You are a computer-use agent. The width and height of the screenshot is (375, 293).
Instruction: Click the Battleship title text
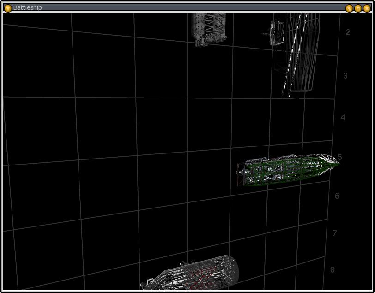(x=28, y=8)
